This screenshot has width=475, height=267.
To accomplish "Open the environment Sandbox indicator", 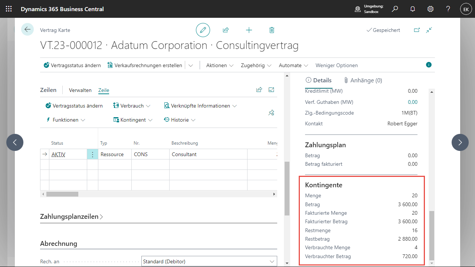I will point(369,9).
